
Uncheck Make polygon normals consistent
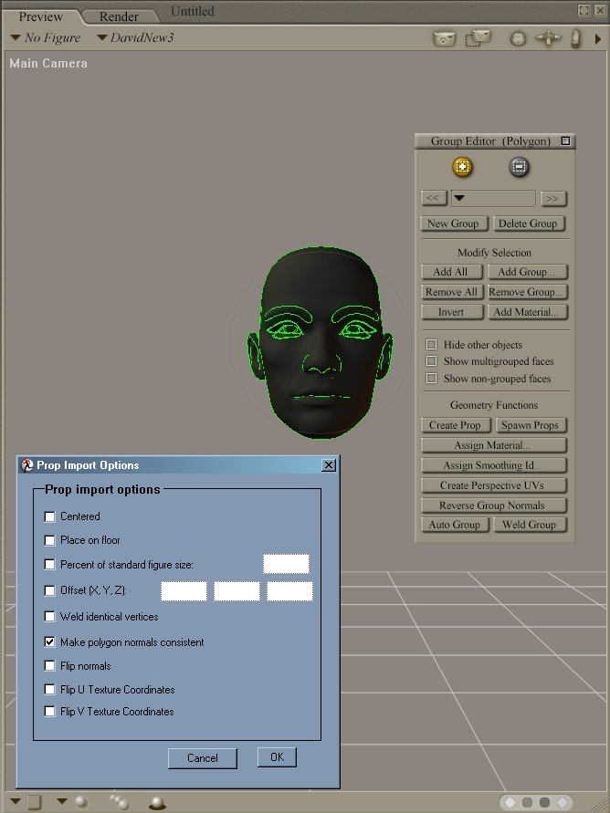(50, 642)
